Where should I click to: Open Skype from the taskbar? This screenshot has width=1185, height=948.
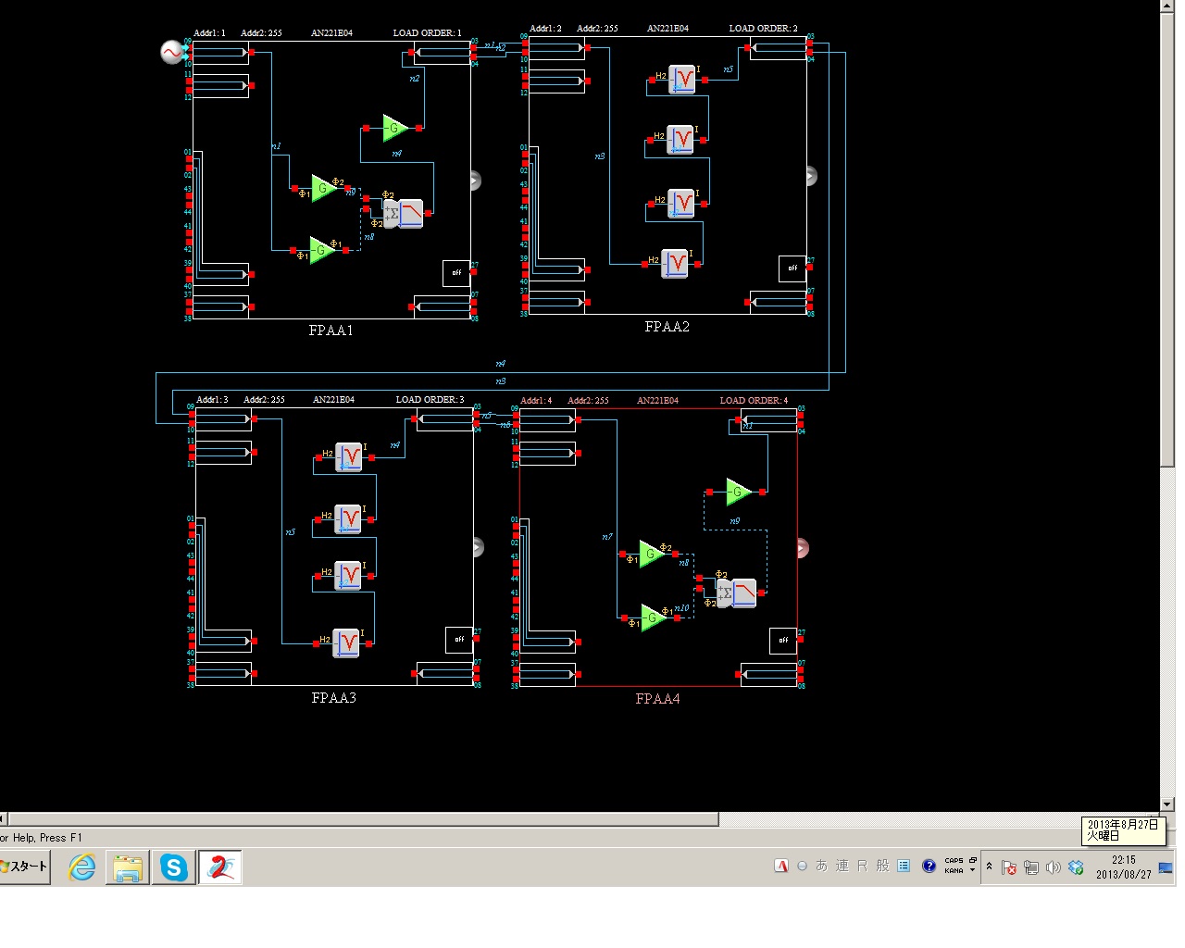(x=174, y=867)
